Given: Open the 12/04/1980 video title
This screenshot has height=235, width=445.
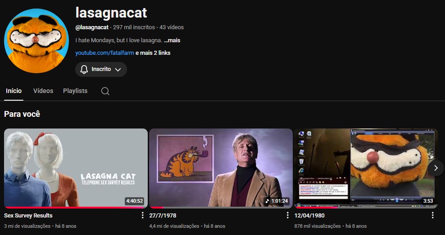Looking at the screenshot, I should 309,216.
